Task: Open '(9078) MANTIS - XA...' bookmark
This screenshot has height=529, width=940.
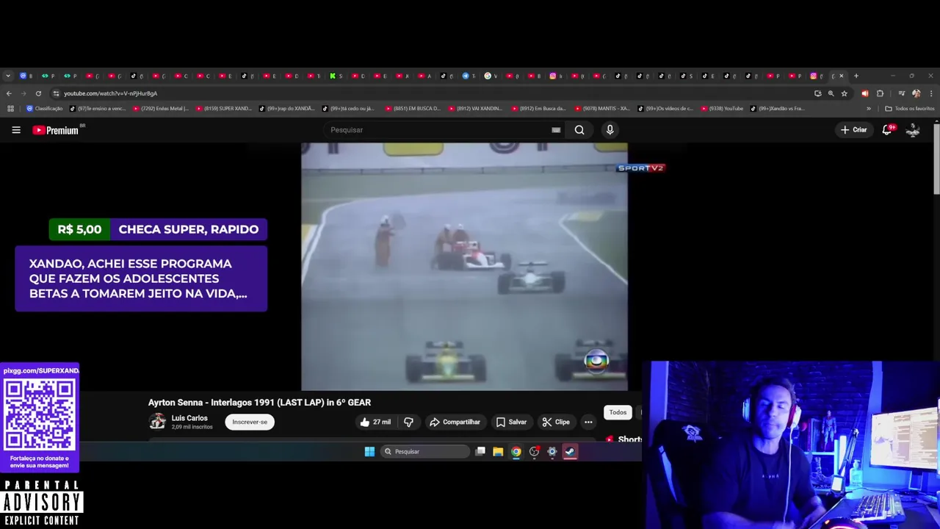Action: [603, 109]
